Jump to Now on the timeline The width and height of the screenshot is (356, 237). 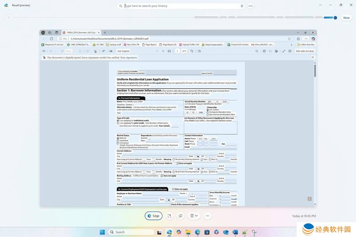point(346,18)
